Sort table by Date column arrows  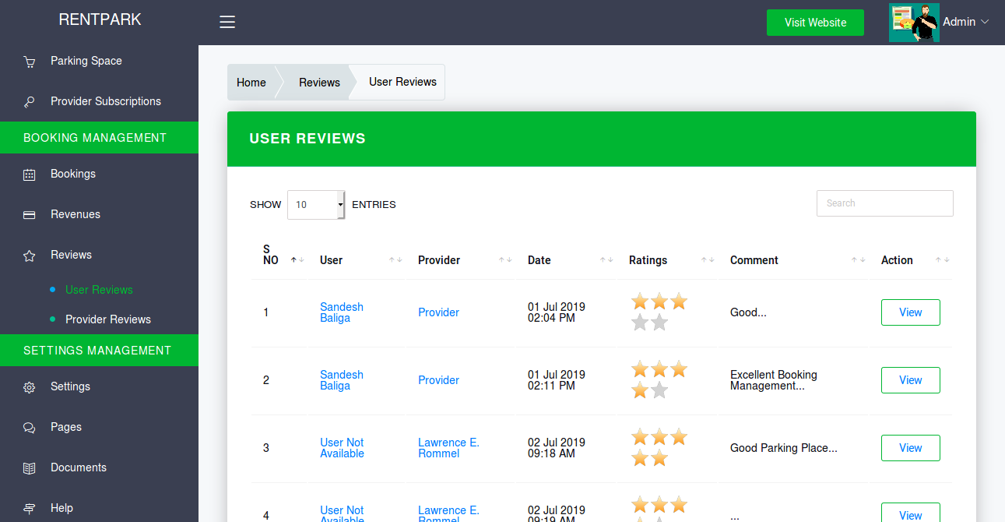click(x=606, y=260)
